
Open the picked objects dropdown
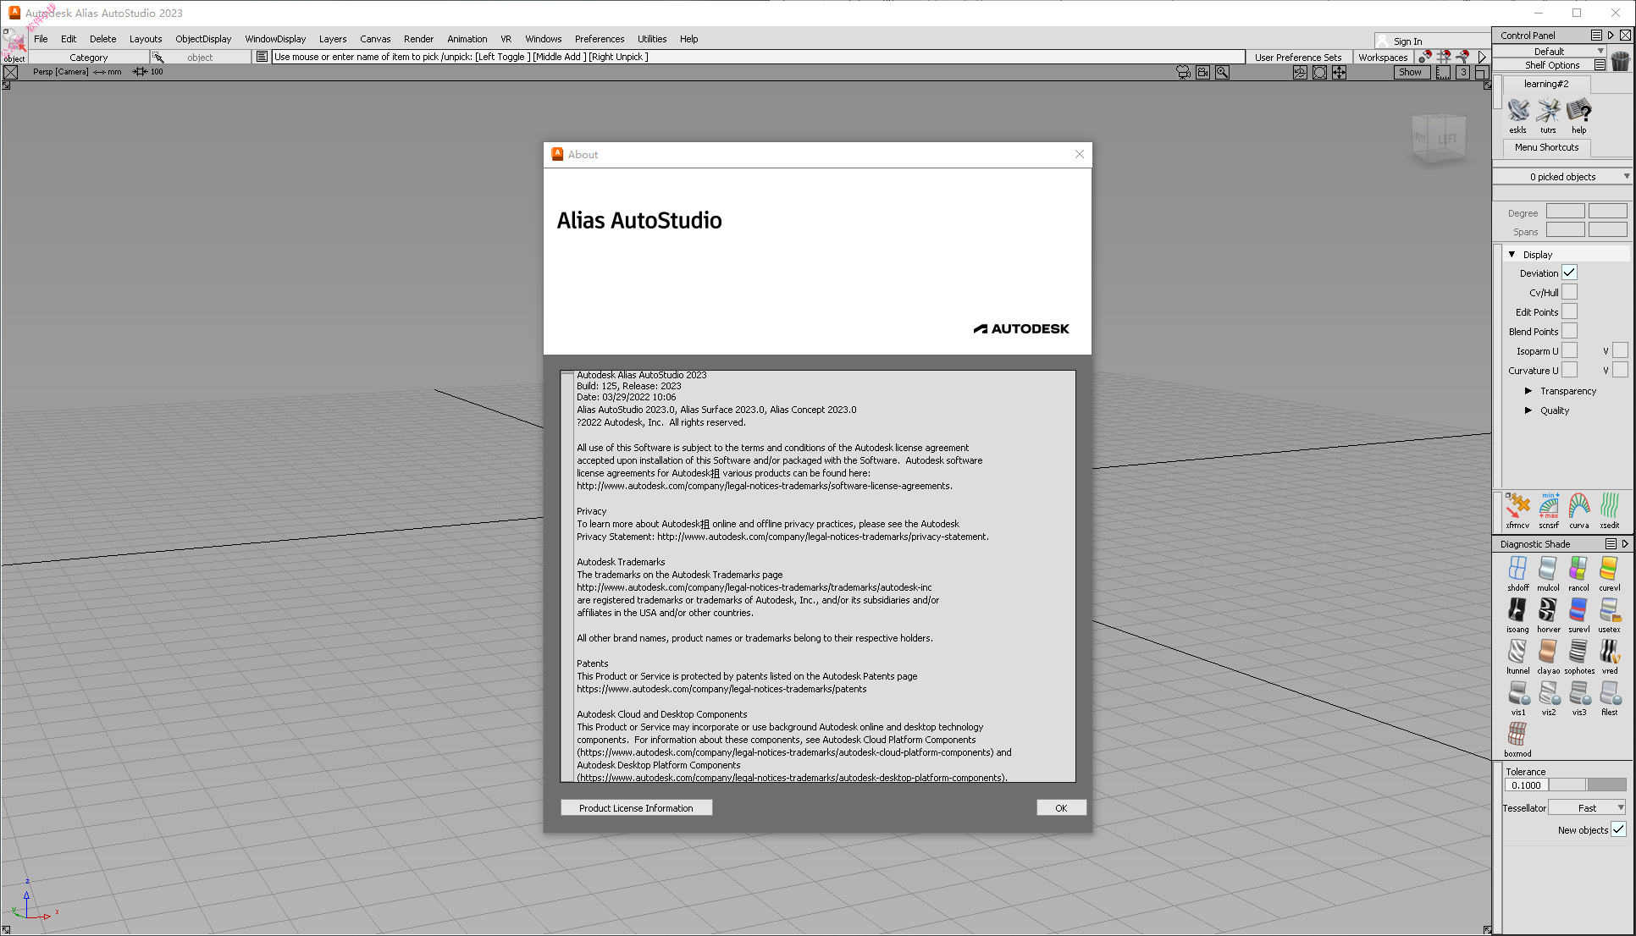click(1562, 176)
